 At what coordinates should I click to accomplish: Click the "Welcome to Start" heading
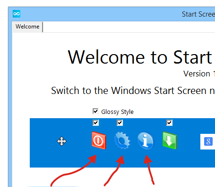pos(140,57)
